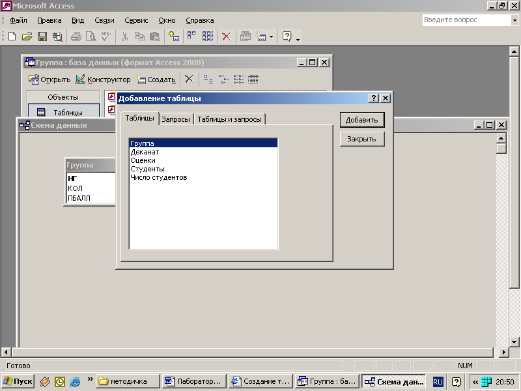521x391 pixels.
Task: Open методичка folder in the taskbar
Action: click(128, 381)
